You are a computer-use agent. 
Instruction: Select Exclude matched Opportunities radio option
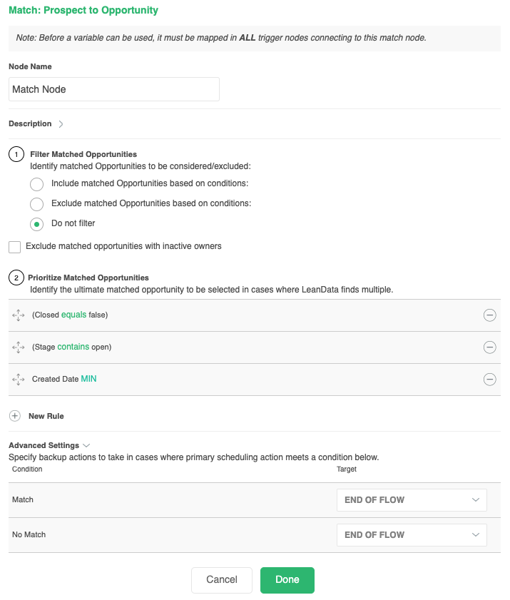pyautogui.click(x=36, y=204)
